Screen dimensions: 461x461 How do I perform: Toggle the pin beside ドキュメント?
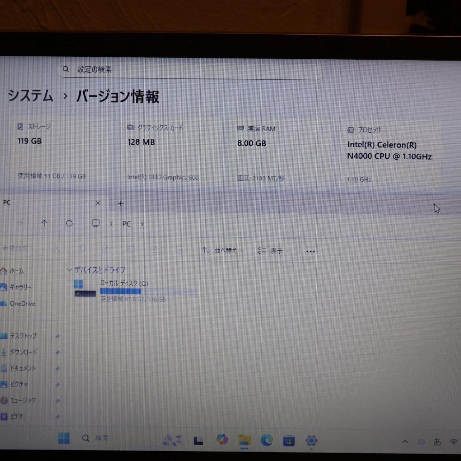[x=58, y=368]
